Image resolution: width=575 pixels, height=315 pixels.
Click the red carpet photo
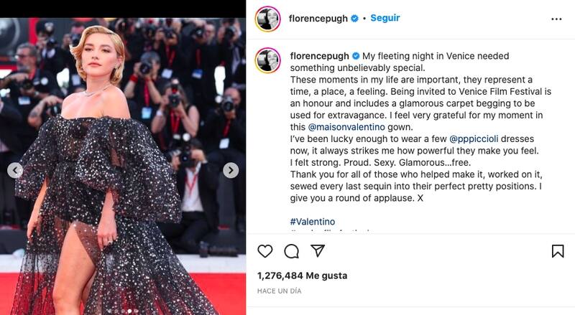(123, 166)
